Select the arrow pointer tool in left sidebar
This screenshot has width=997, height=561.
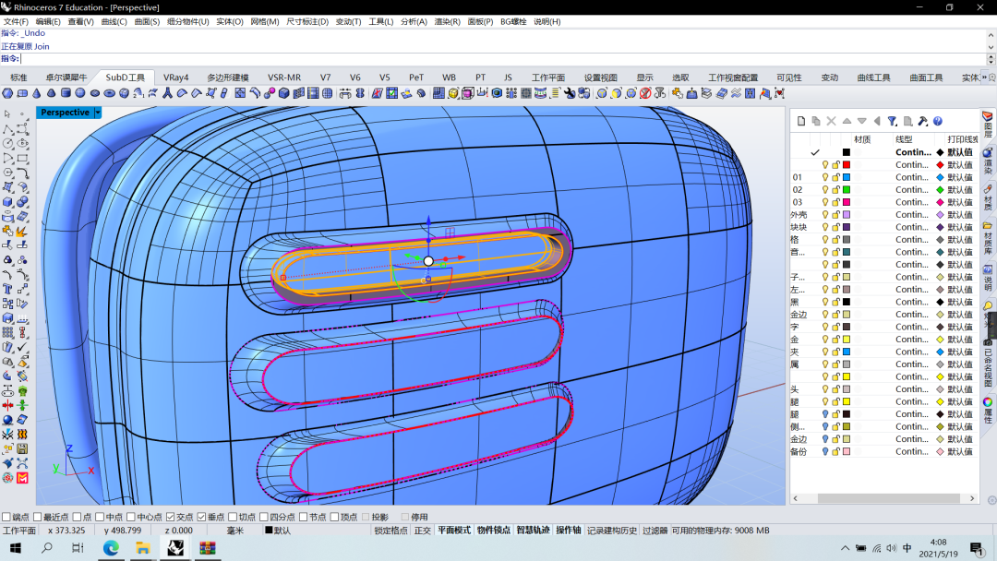(x=7, y=114)
